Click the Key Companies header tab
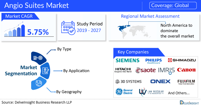 click(139, 52)
